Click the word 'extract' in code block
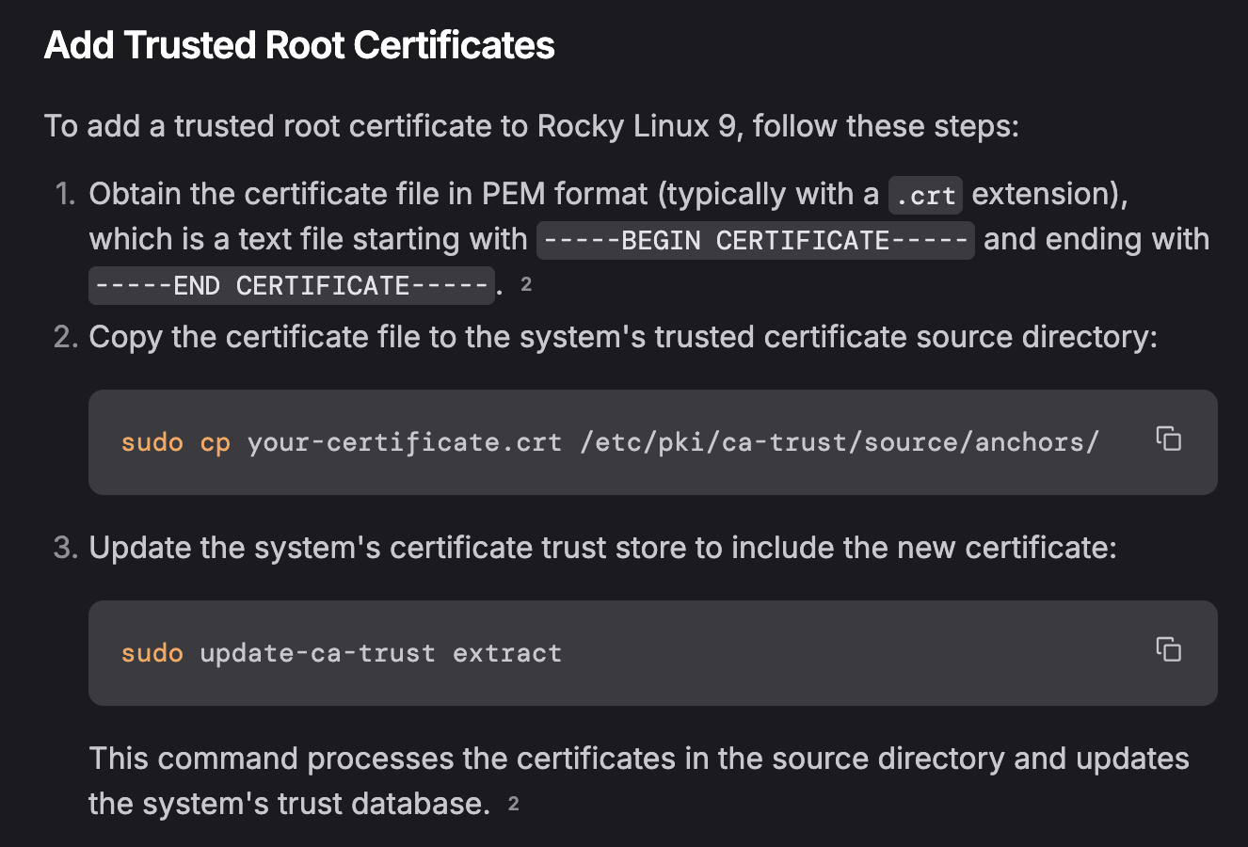 point(506,653)
